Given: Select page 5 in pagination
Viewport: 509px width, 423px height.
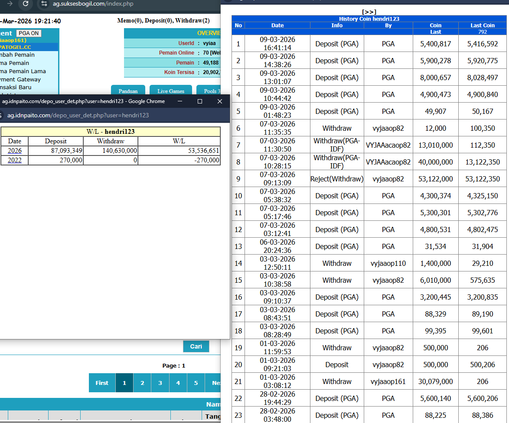Looking at the screenshot, I should click(x=196, y=383).
